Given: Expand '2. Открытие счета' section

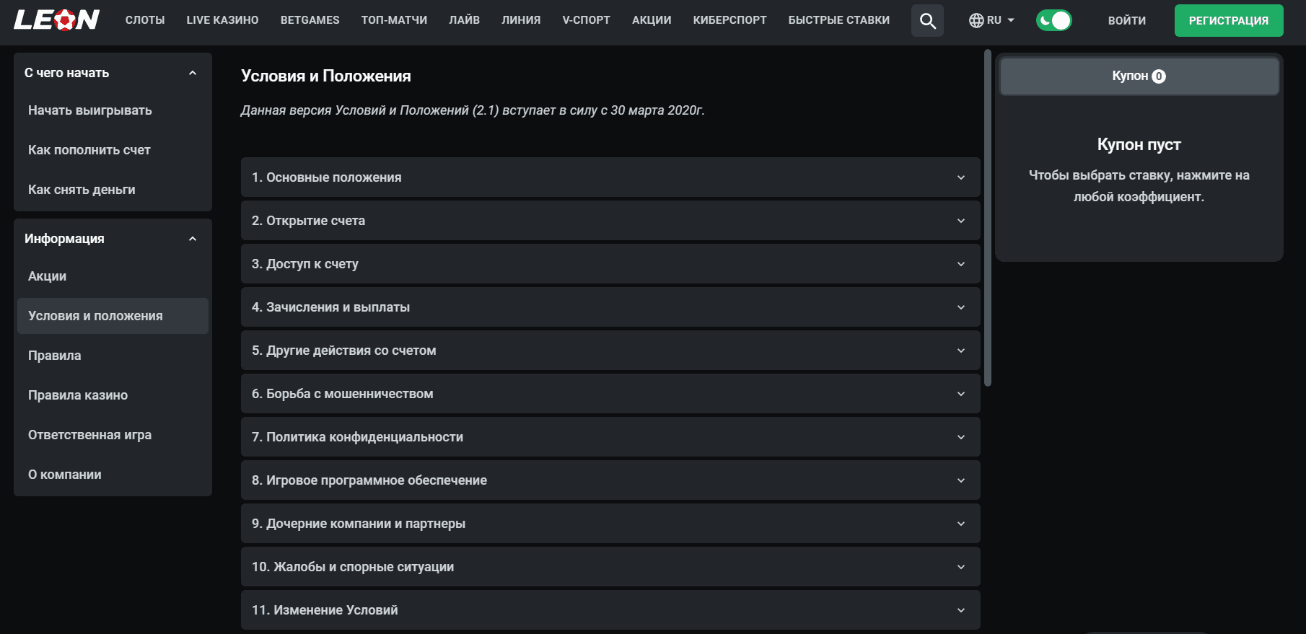Looking at the screenshot, I should (x=610, y=221).
